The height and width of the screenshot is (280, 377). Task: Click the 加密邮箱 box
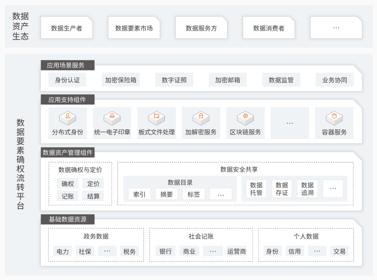click(x=228, y=80)
